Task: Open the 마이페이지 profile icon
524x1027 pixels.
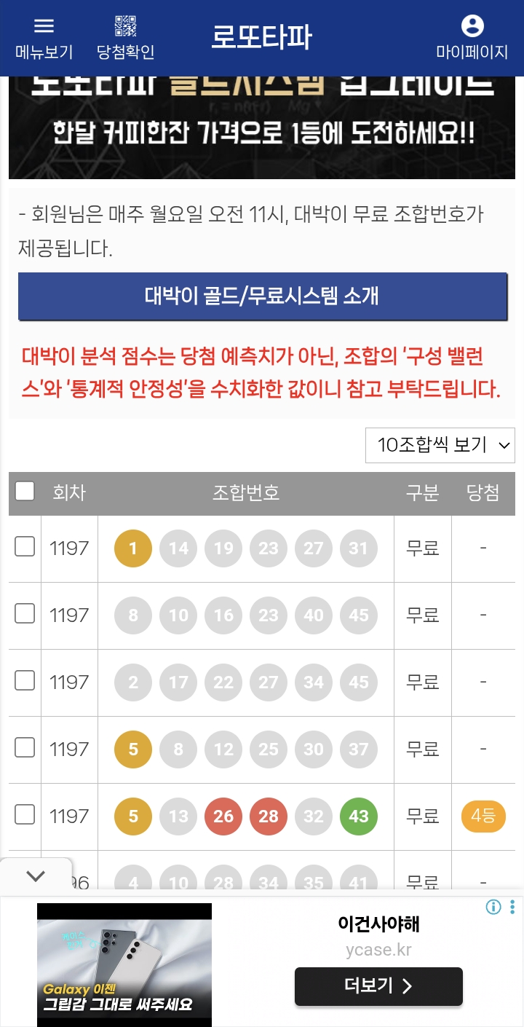Action: coord(472,26)
